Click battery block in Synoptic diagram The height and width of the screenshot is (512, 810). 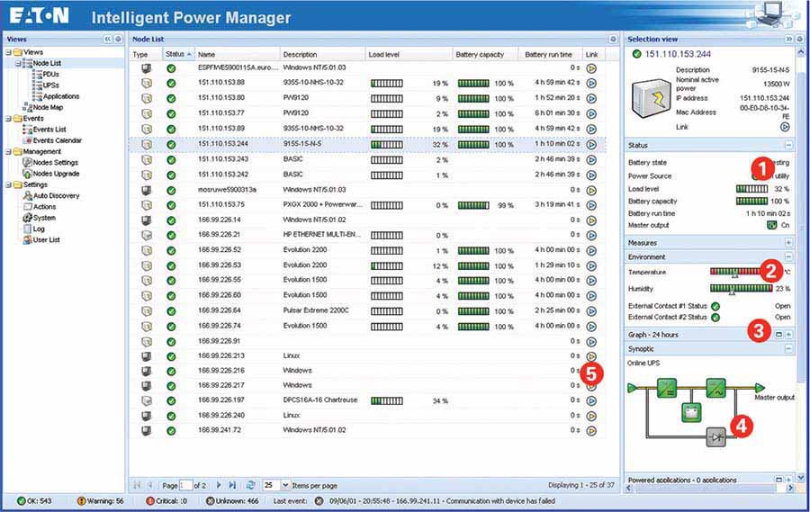point(691,412)
